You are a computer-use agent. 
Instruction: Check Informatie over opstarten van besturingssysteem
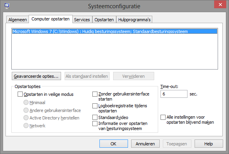(x=95, y=123)
